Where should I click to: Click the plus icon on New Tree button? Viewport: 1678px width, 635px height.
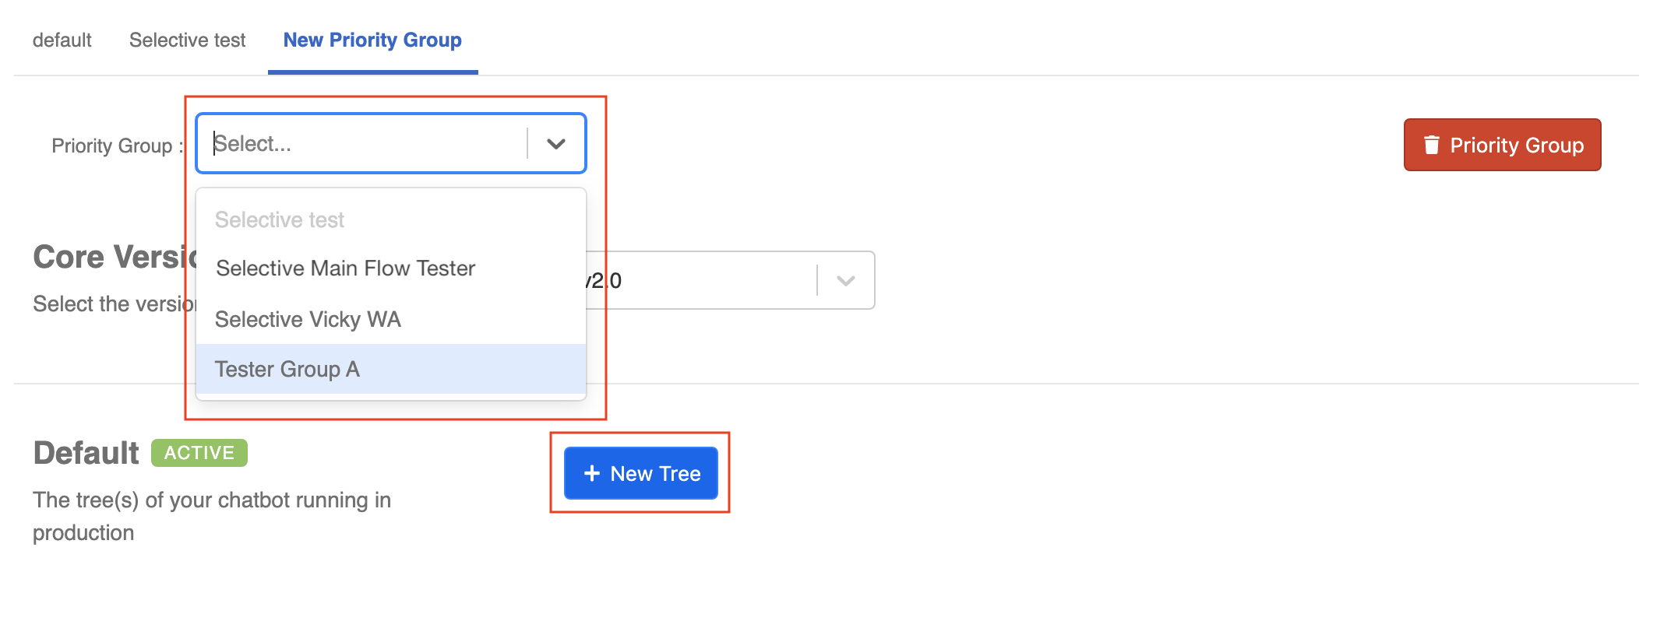[x=592, y=473]
